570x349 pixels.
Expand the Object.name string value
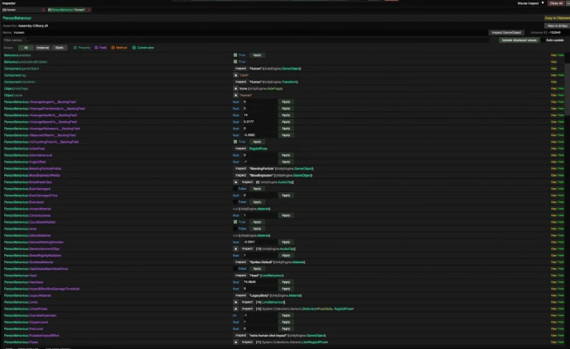tap(235, 95)
